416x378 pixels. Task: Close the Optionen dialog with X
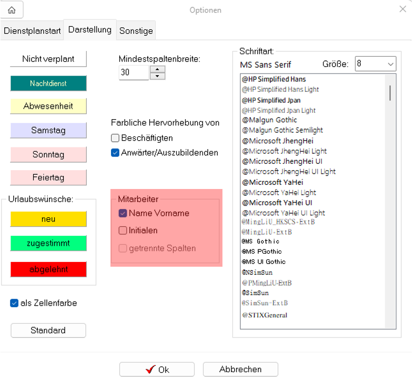point(402,9)
